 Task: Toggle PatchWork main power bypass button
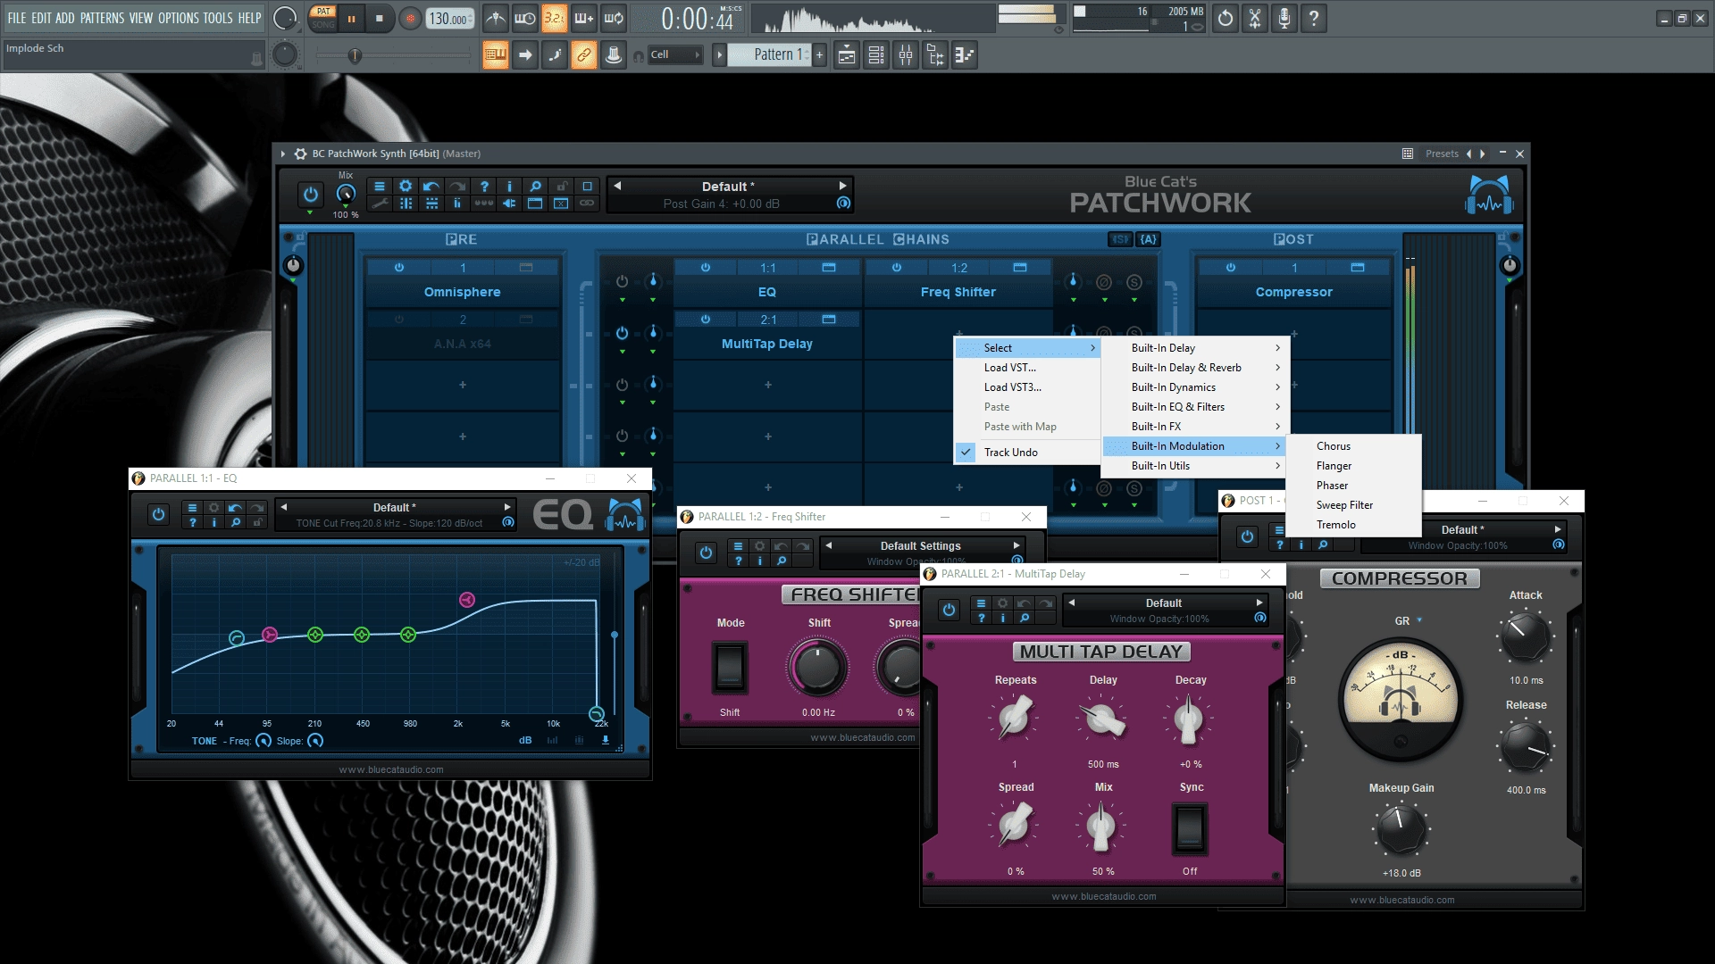310,194
